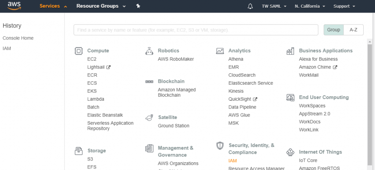Open the Support dropdown

pos(344,6)
